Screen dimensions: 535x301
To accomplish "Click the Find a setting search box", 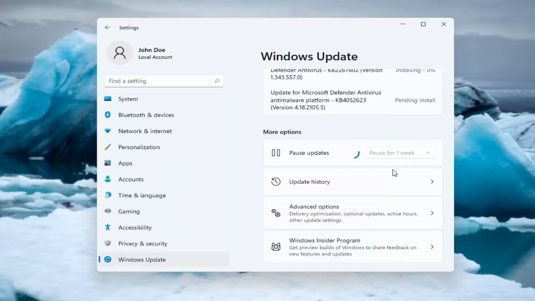I will point(163,81).
